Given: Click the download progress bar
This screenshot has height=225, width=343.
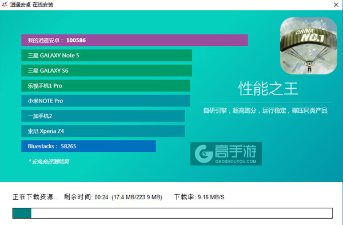Looking at the screenshot, I should point(173,213).
